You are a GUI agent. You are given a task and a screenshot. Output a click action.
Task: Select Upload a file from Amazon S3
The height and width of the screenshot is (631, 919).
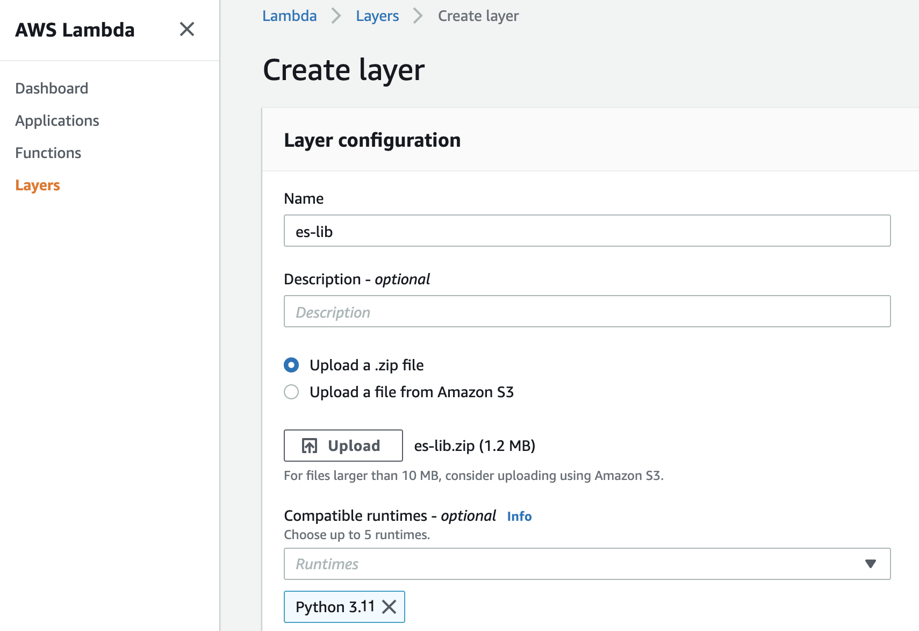tap(291, 392)
